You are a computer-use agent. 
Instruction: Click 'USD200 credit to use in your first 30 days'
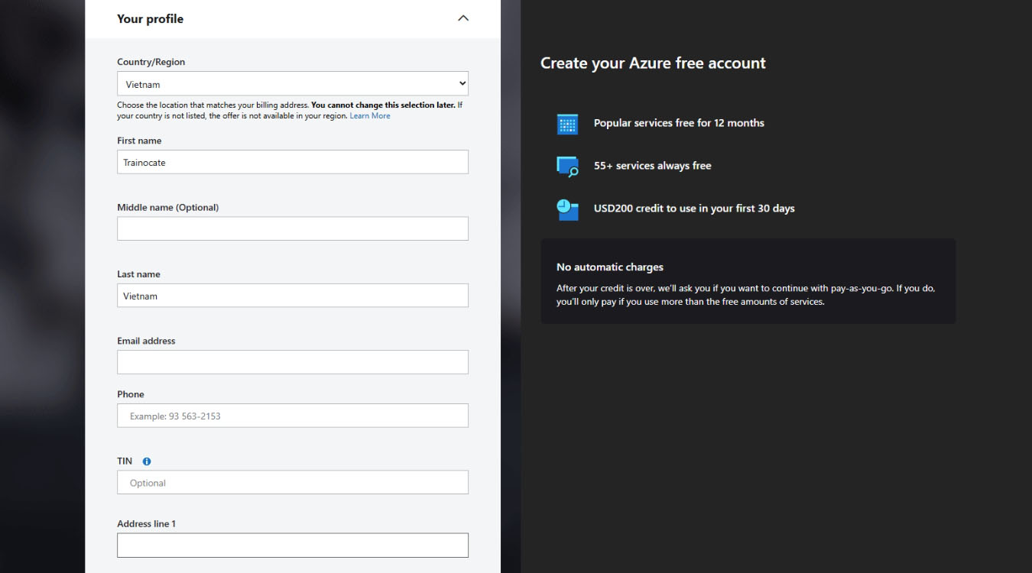pos(694,209)
